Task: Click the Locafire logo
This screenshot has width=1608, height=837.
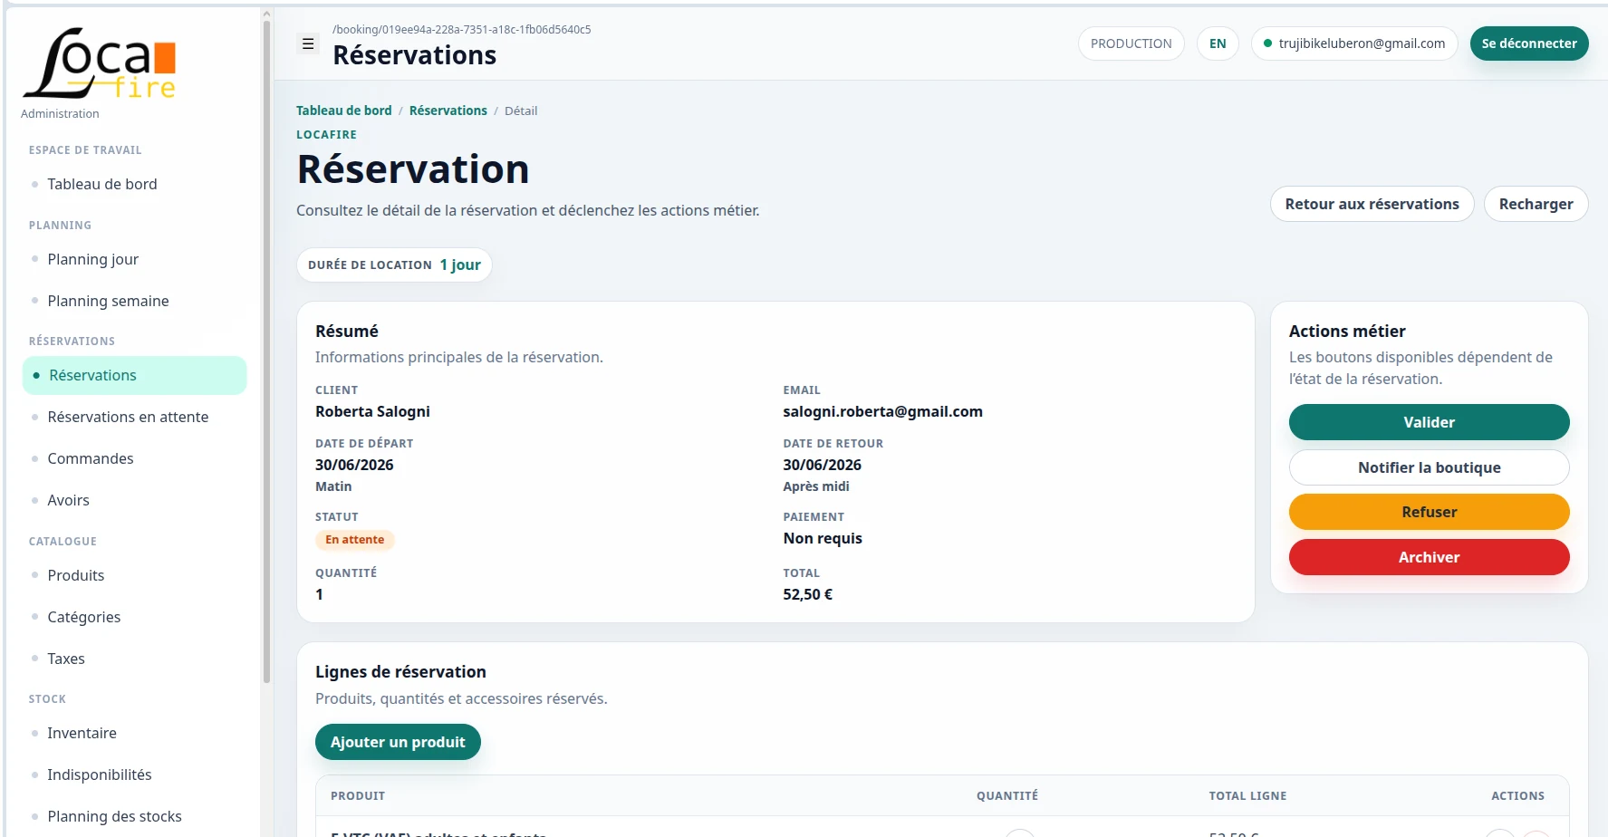Action: tap(100, 63)
